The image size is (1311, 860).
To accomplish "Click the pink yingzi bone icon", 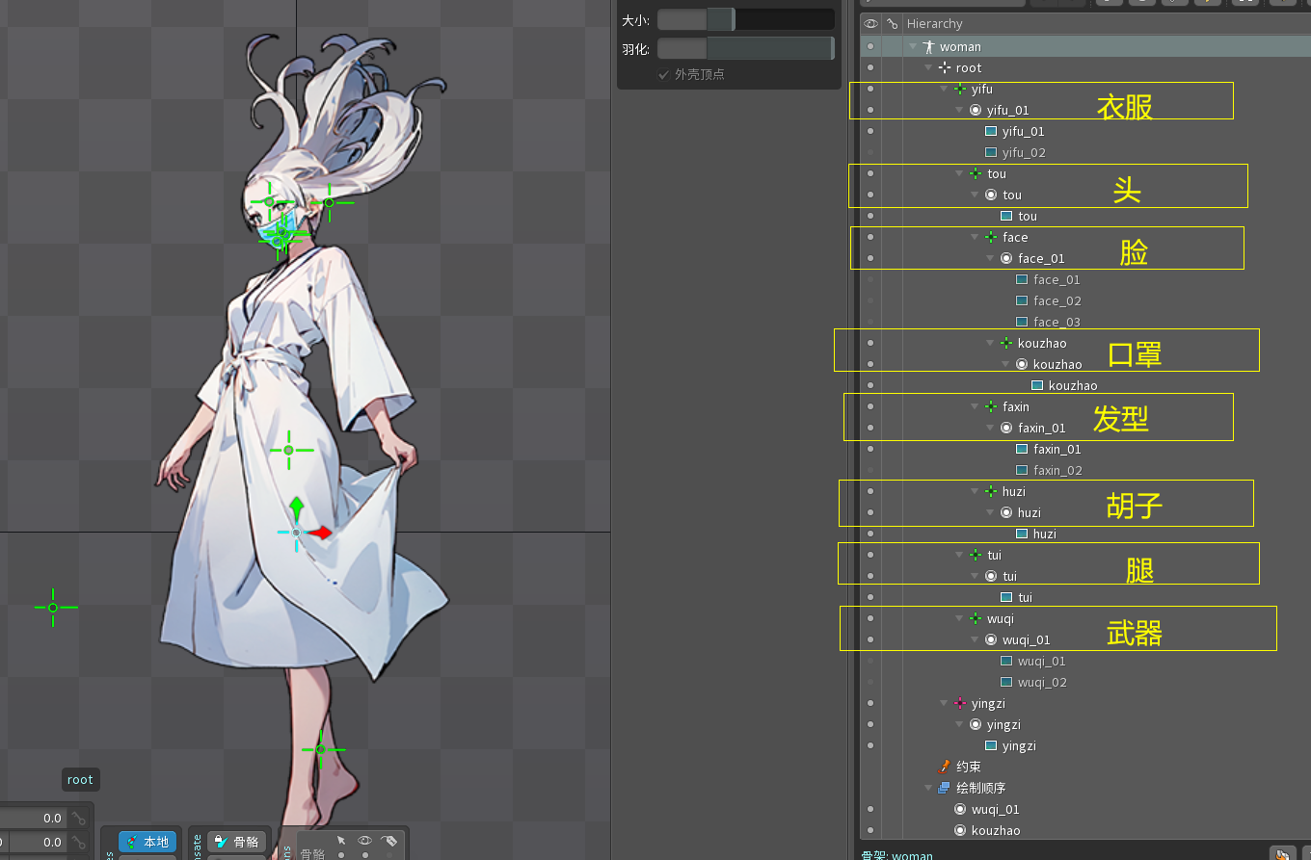I will coord(960,703).
